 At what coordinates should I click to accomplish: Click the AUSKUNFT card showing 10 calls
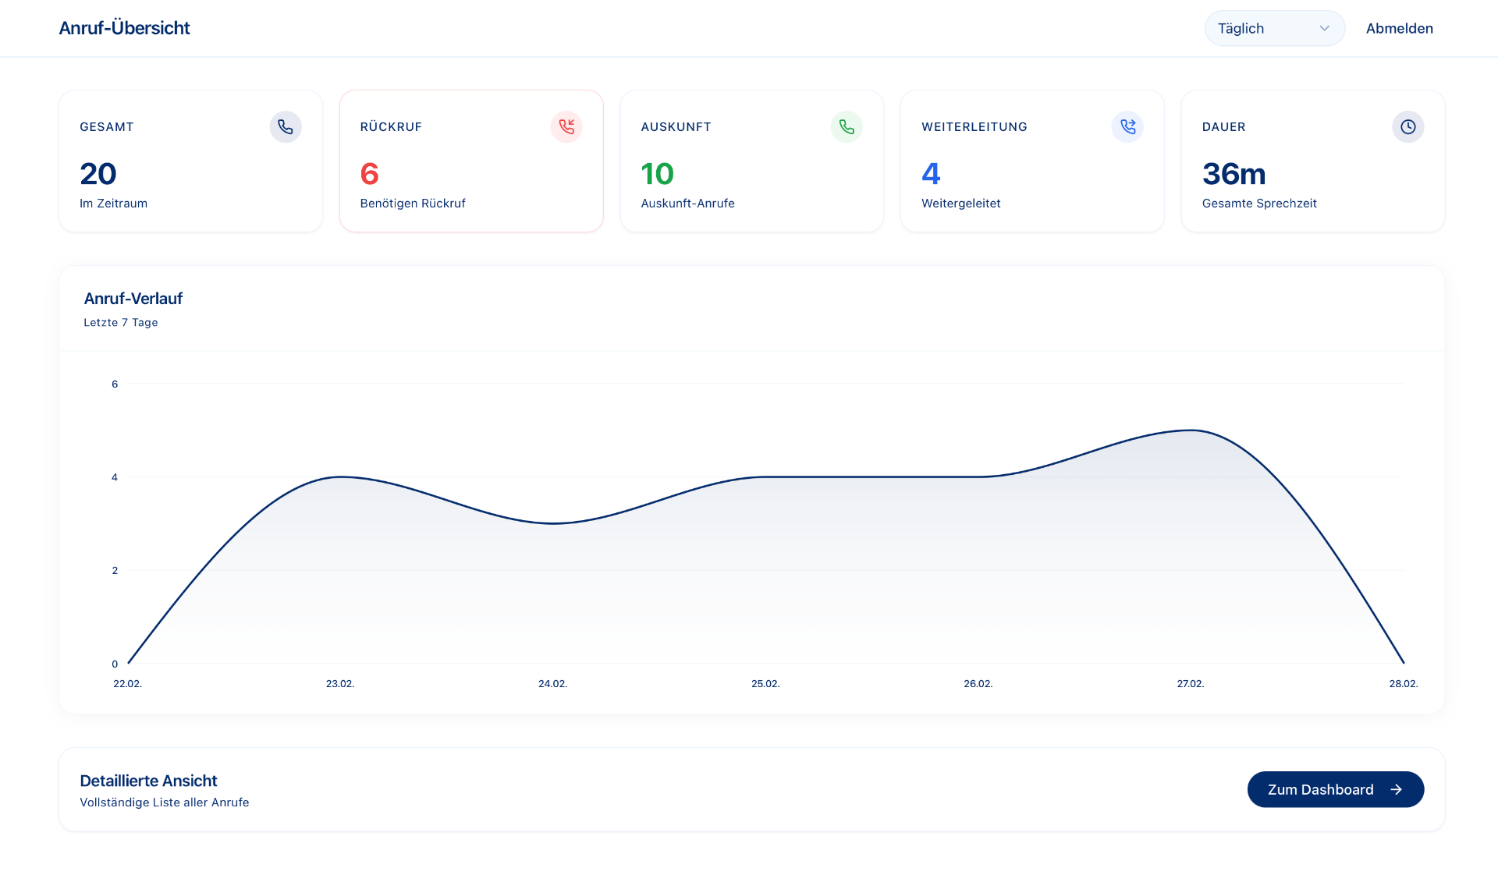click(x=751, y=161)
